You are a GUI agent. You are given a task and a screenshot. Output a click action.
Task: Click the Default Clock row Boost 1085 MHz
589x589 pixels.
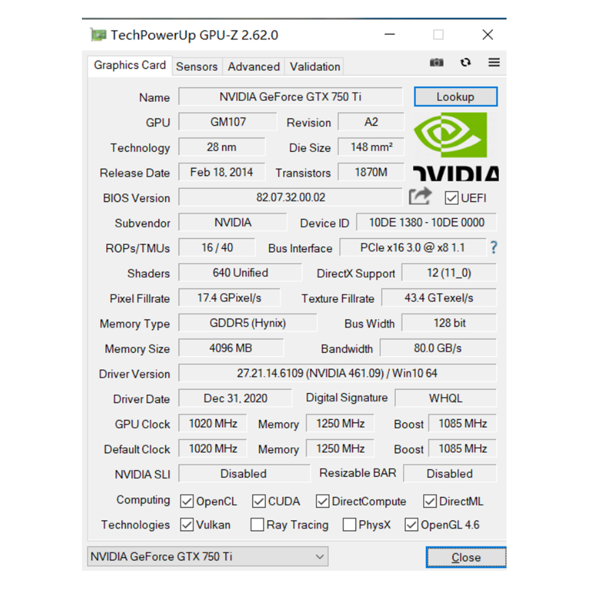point(462,449)
